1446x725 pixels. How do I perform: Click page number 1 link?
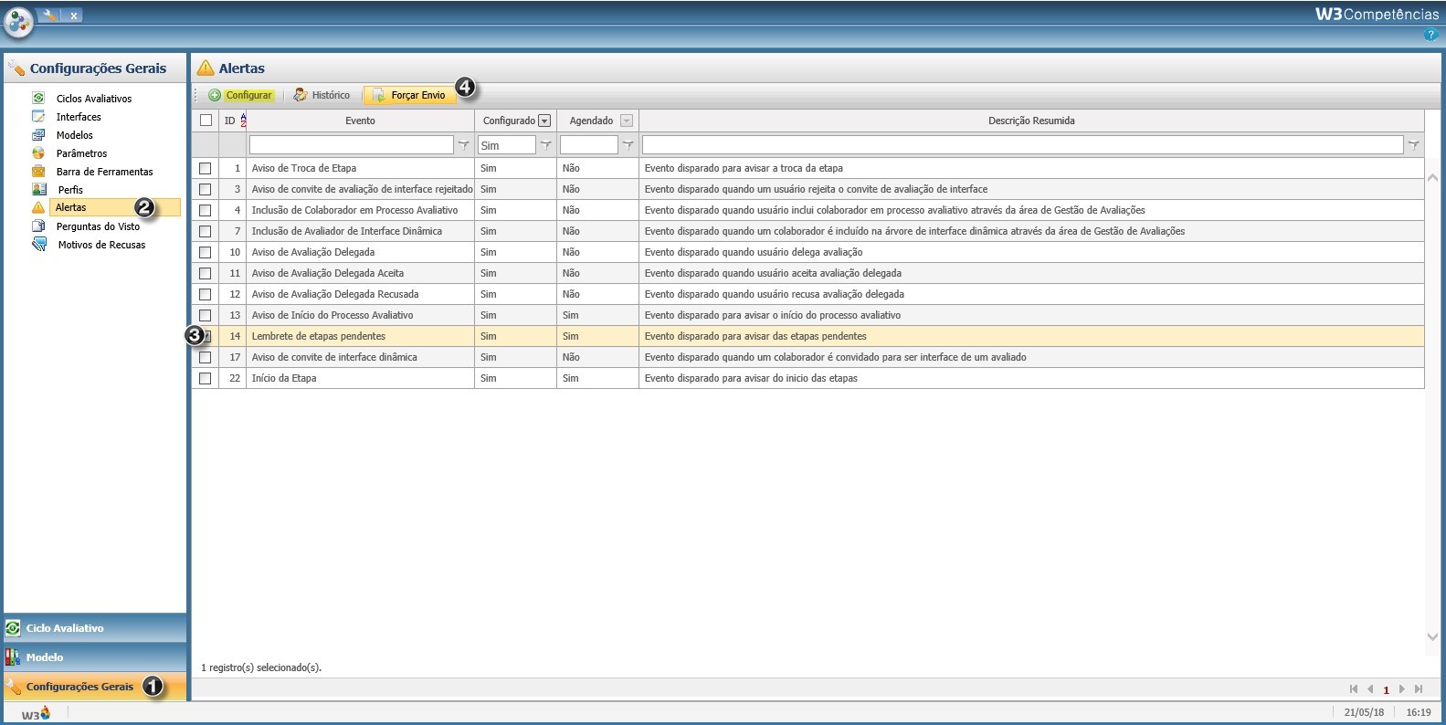click(x=1386, y=690)
